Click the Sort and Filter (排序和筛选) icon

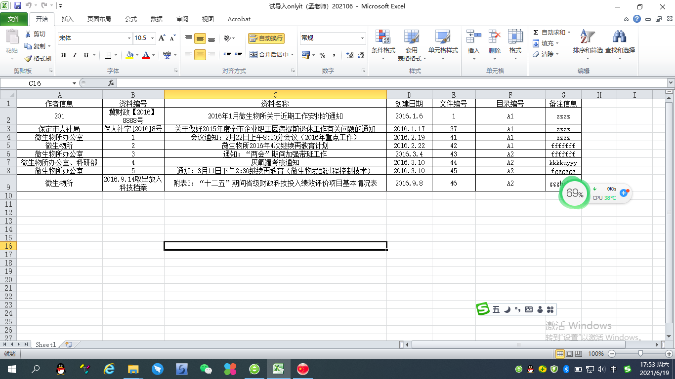(587, 38)
